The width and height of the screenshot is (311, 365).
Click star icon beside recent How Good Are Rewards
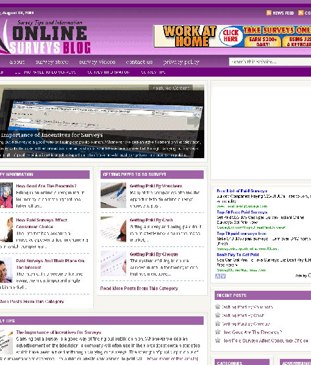[218, 332]
